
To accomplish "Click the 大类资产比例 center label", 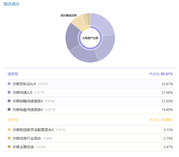I will (x=90, y=38).
